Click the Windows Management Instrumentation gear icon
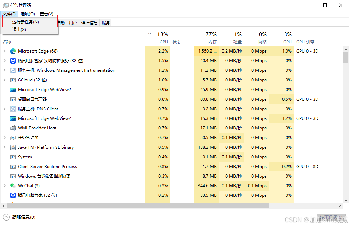 pos(13,70)
